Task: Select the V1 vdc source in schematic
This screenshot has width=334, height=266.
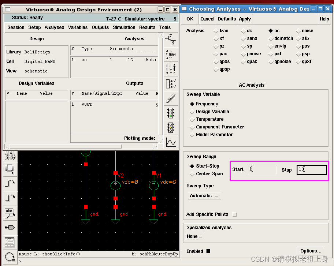Action: tap(154, 186)
